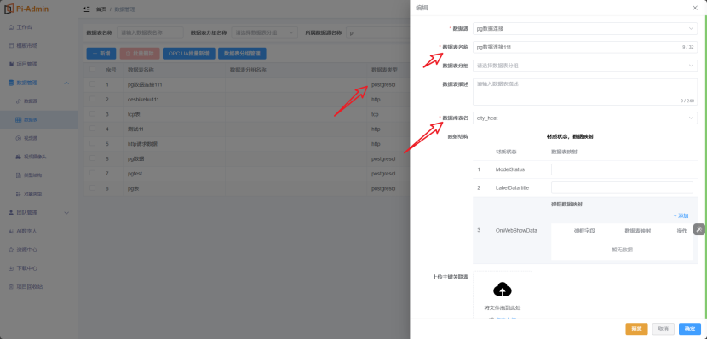Screen dimensions: 707x339
Task: Click the 批量删除 button
Action: 140,53
